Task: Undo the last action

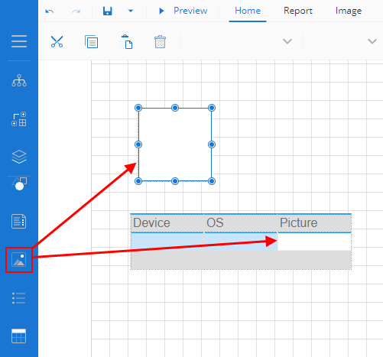Action: coord(50,11)
